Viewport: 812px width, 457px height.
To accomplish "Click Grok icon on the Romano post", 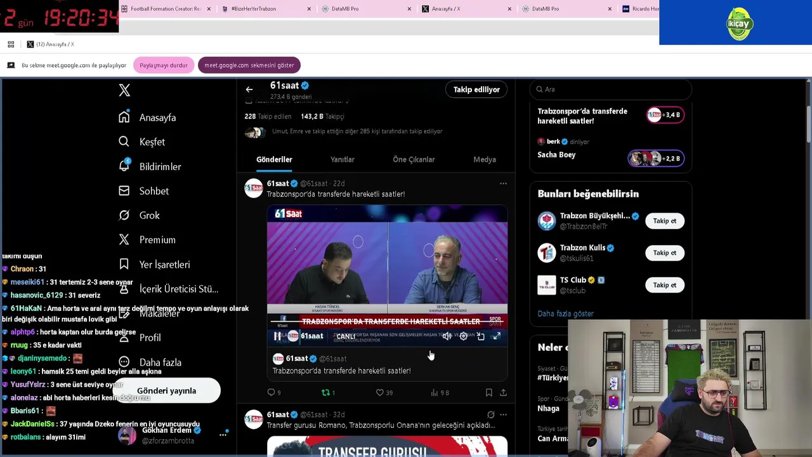I will (490, 414).
